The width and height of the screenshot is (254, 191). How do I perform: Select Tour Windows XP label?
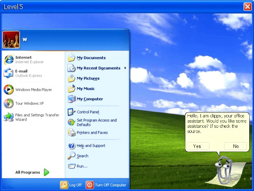click(x=29, y=103)
